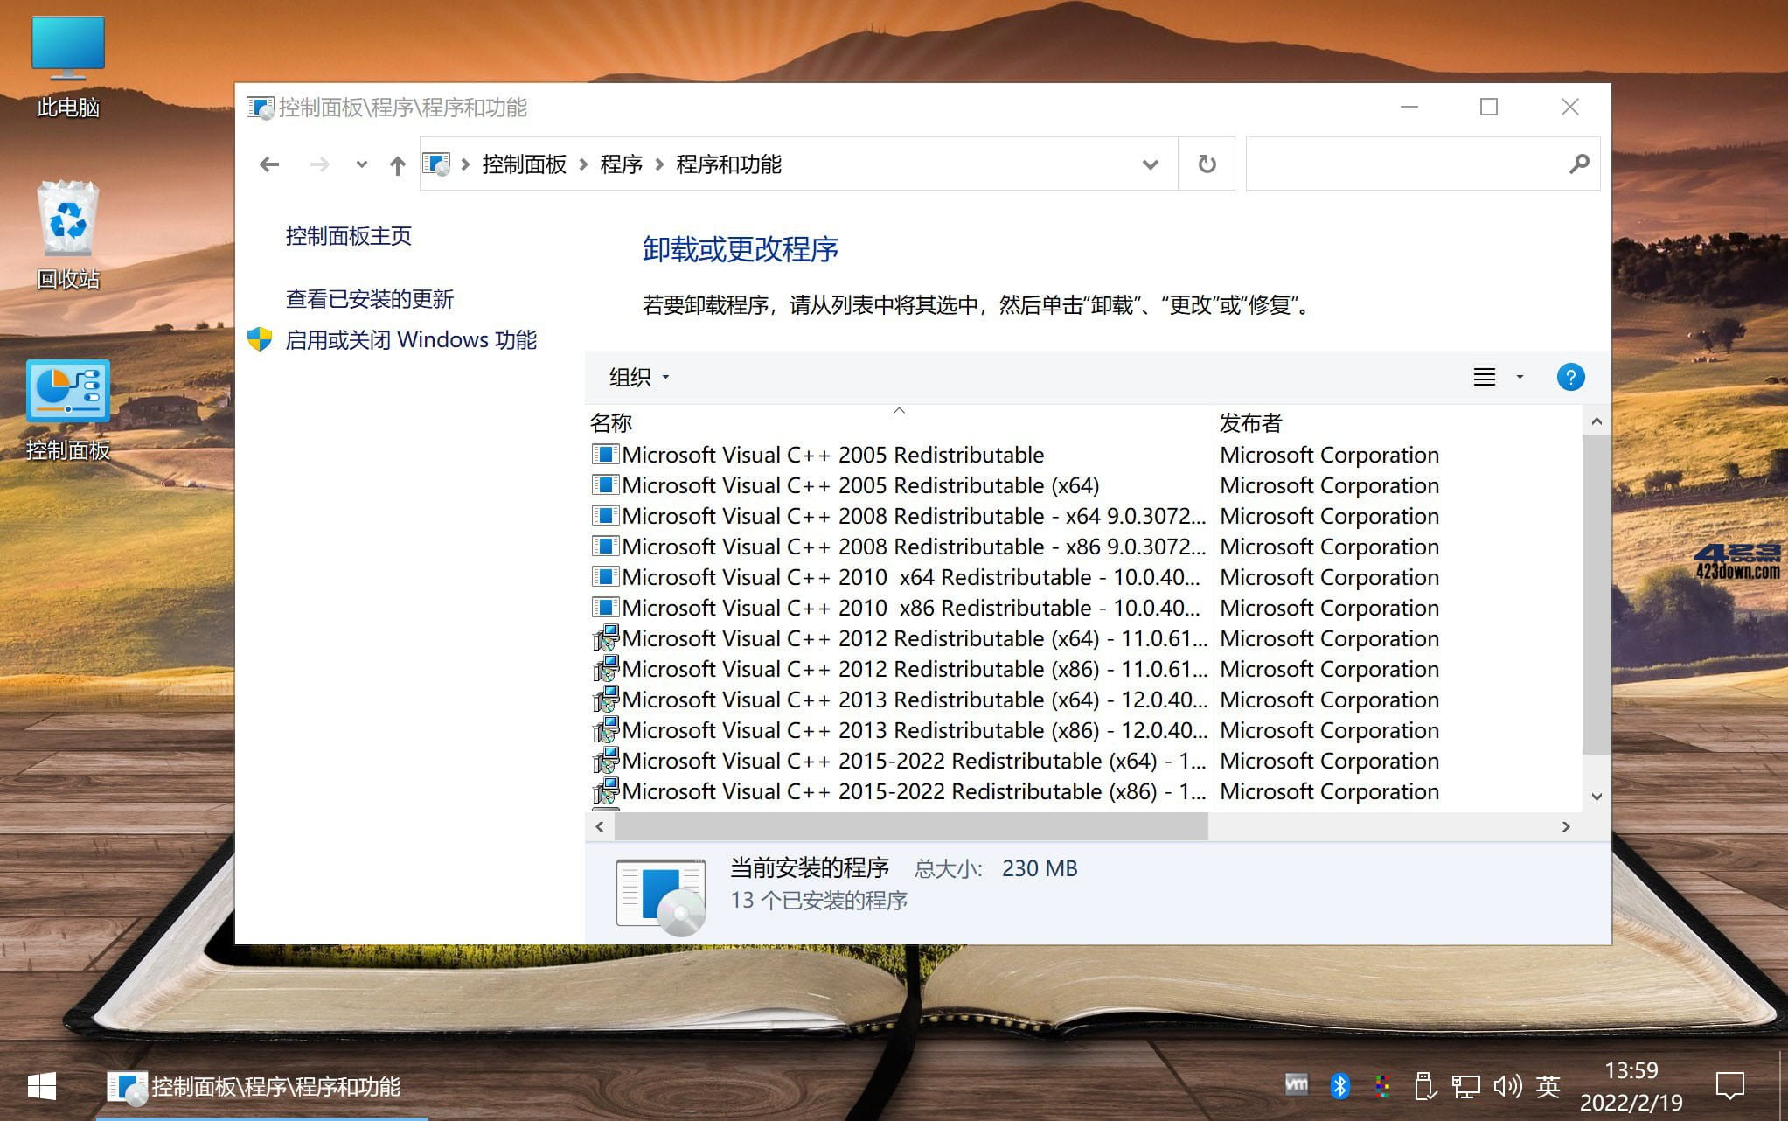Click the 启用或关闭 Windows 功能 shield icon
1788x1121 pixels.
coord(259,339)
